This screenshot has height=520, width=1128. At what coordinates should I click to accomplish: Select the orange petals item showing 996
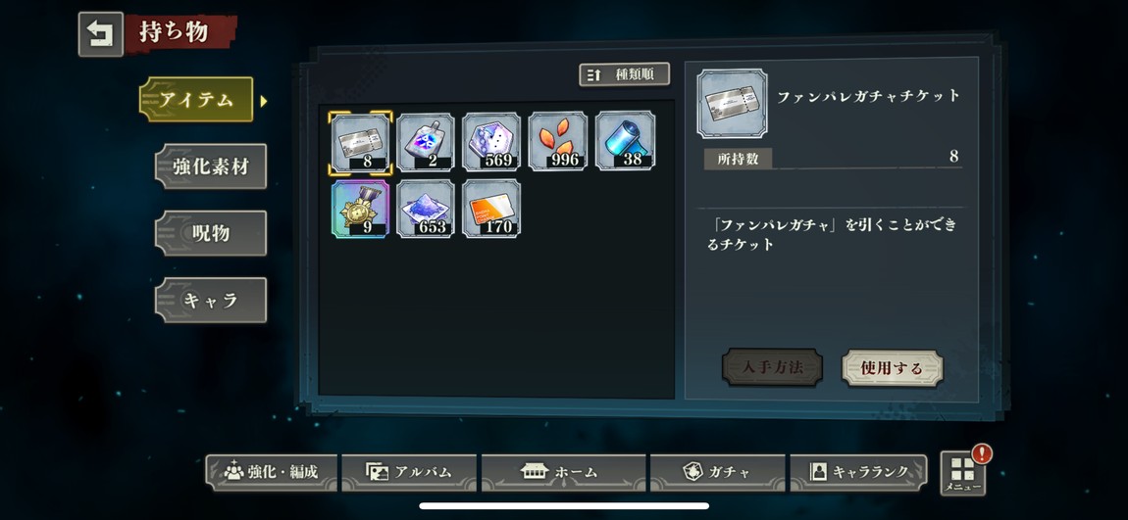pos(558,142)
